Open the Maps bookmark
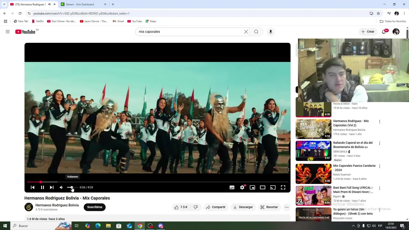The height and width of the screenshot is (230, 409). click(x=151, y=21)
